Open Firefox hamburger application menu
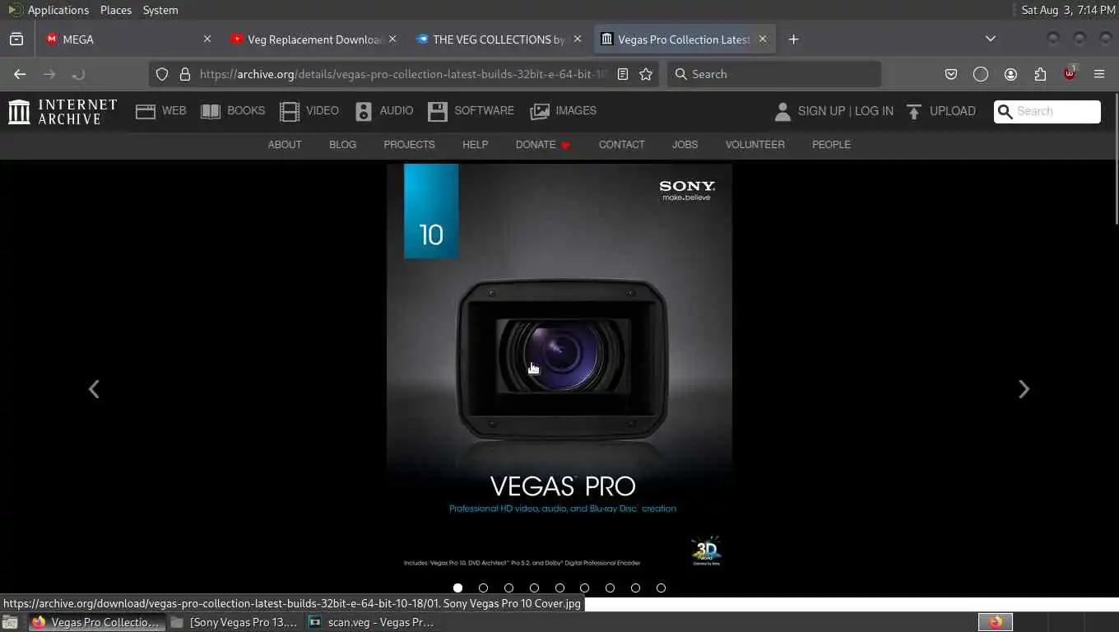 coord(1099,74)
